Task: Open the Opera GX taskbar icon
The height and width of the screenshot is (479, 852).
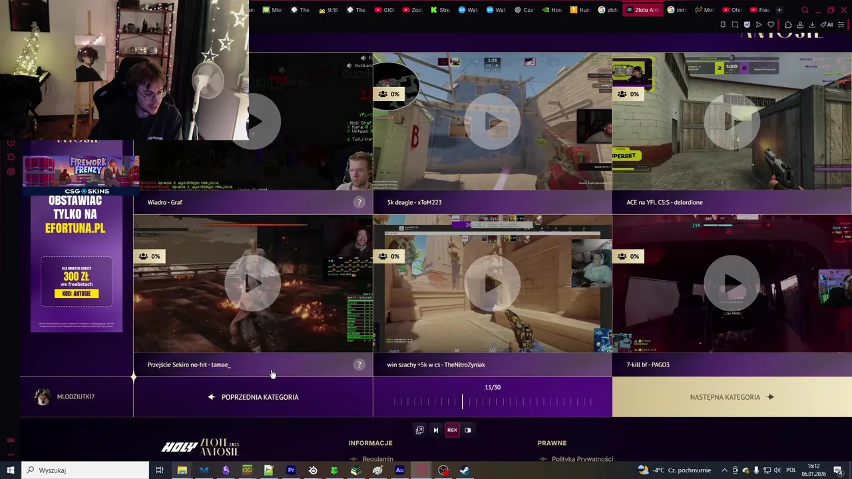Action: (421, 470)
